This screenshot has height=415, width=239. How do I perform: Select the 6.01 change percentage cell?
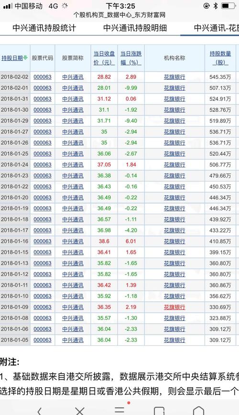(x=131, y=241)
